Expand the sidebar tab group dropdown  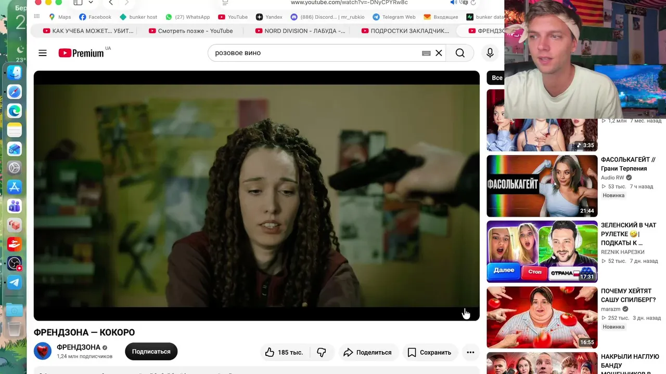point(91,3)
